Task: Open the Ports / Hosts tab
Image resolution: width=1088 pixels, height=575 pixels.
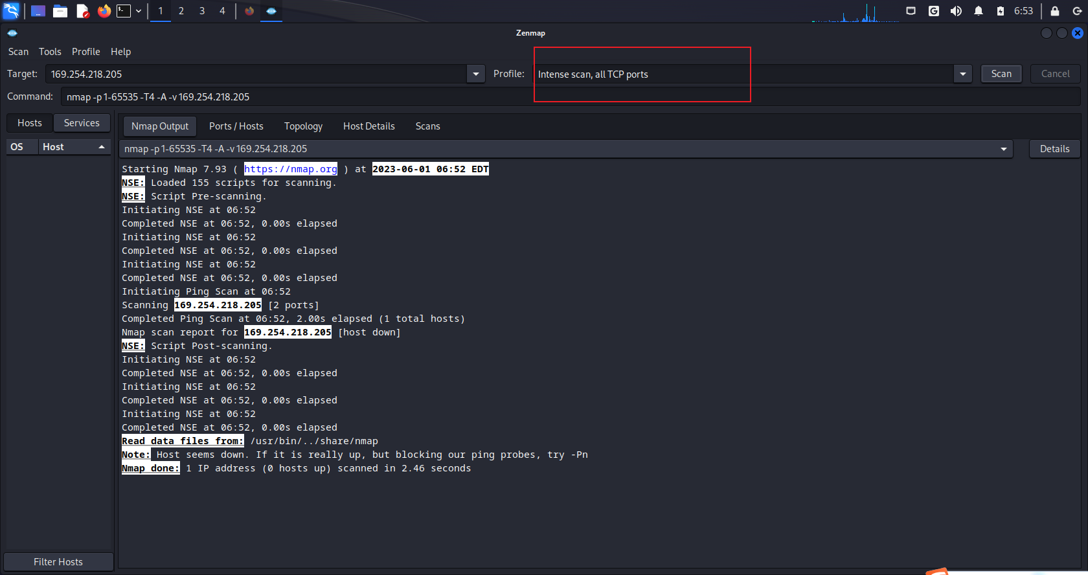Action: pyautogui.click(x=236, y=126)
